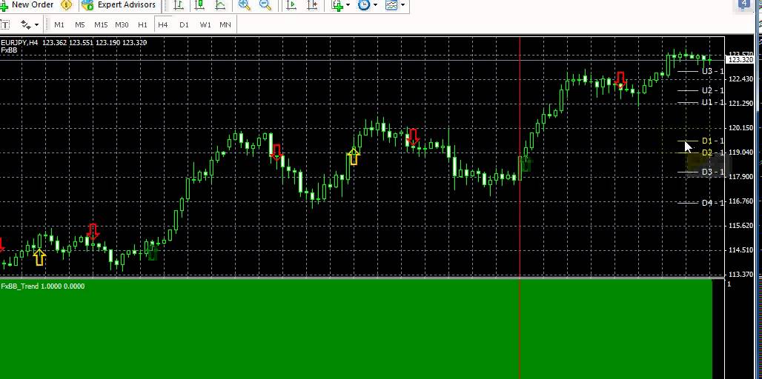Expand the Periods dropdown arrow
Screen dimensions: 762x379
coord(375,5)
